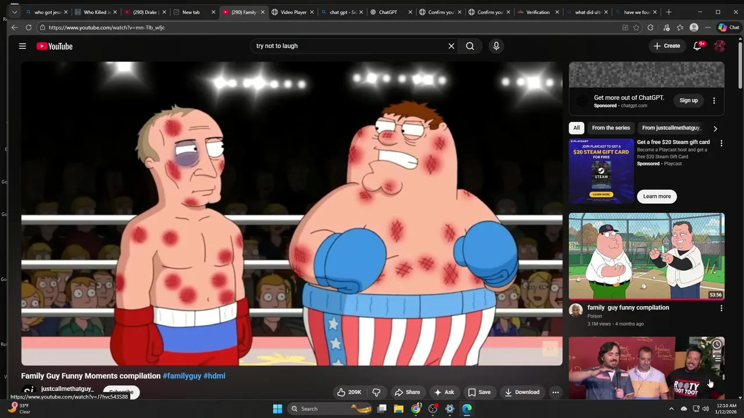Go to the YouTube home logo
Screen dimensions: 744x418
coord(55,46)
